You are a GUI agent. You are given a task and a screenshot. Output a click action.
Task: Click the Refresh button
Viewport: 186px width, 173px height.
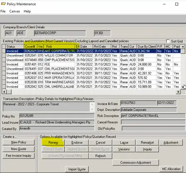pyautogui.click(x=100, y=156)
